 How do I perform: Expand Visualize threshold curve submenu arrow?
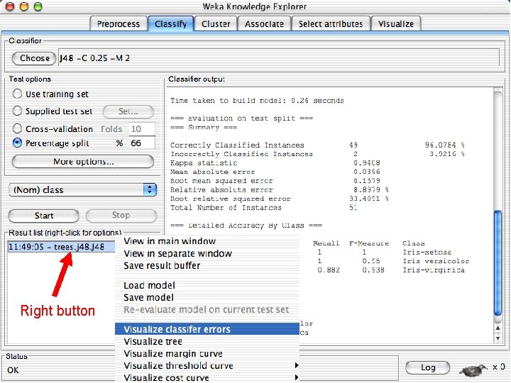tap(296, 365)
